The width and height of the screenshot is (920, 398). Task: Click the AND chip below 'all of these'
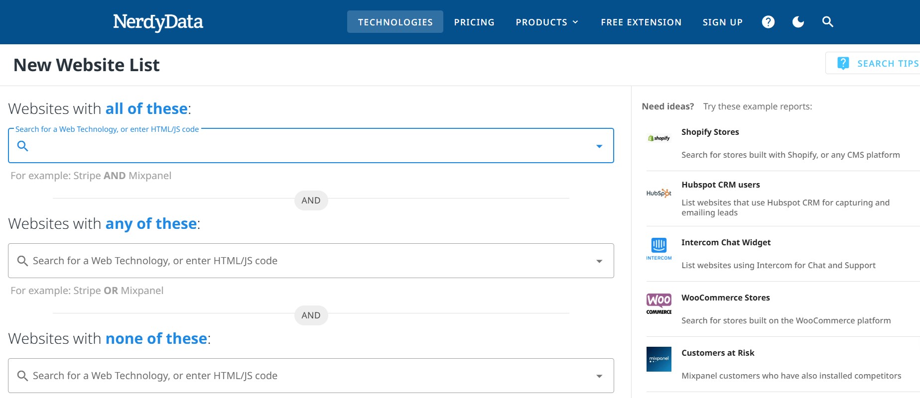click(311, 200)
